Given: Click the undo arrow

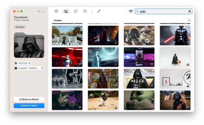Looking at the screenshot, I should pos(39,11).
